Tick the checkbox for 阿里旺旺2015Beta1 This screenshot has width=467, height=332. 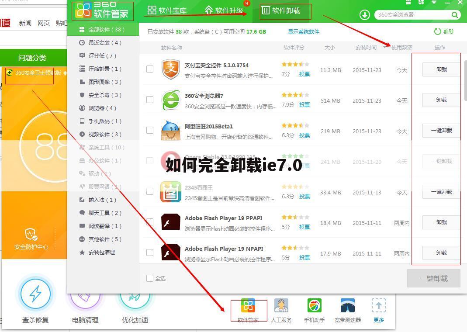(x=150, y=130)
